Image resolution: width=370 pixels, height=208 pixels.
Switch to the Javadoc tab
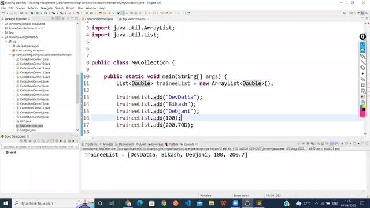106,144
